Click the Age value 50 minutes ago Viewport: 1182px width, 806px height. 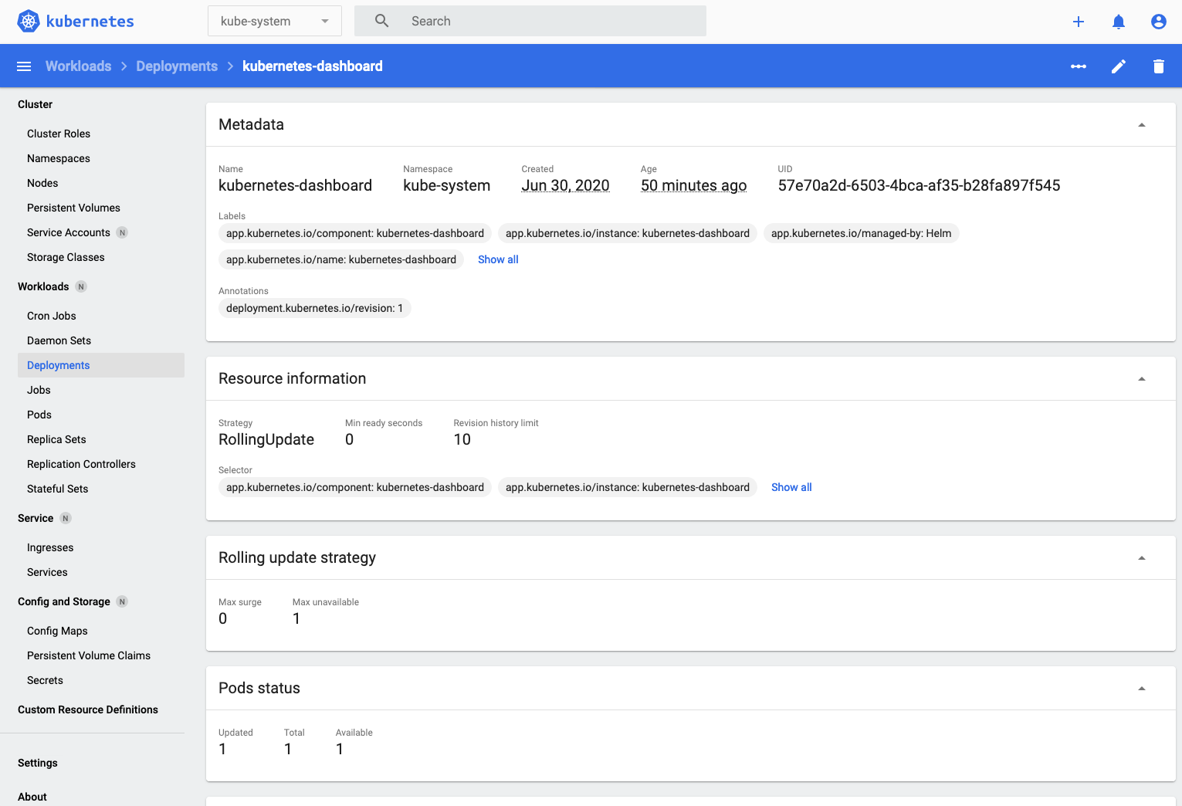click(x=693, y=185)
